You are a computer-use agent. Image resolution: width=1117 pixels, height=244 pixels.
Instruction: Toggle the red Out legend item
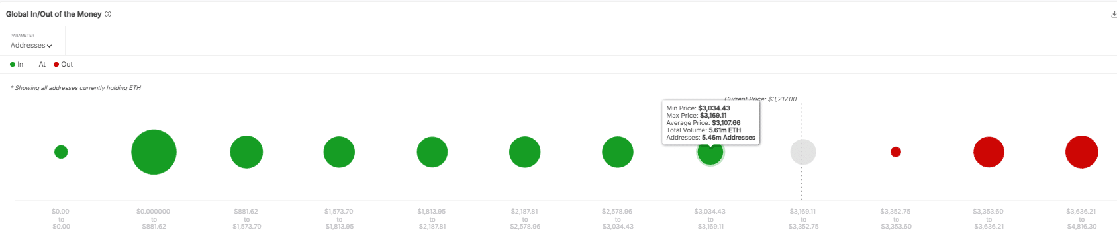[x=63, y=65]
